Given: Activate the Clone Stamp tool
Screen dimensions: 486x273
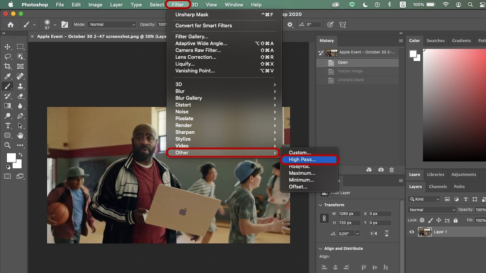Looking at the screenshot, I should [x=20, y=86].
